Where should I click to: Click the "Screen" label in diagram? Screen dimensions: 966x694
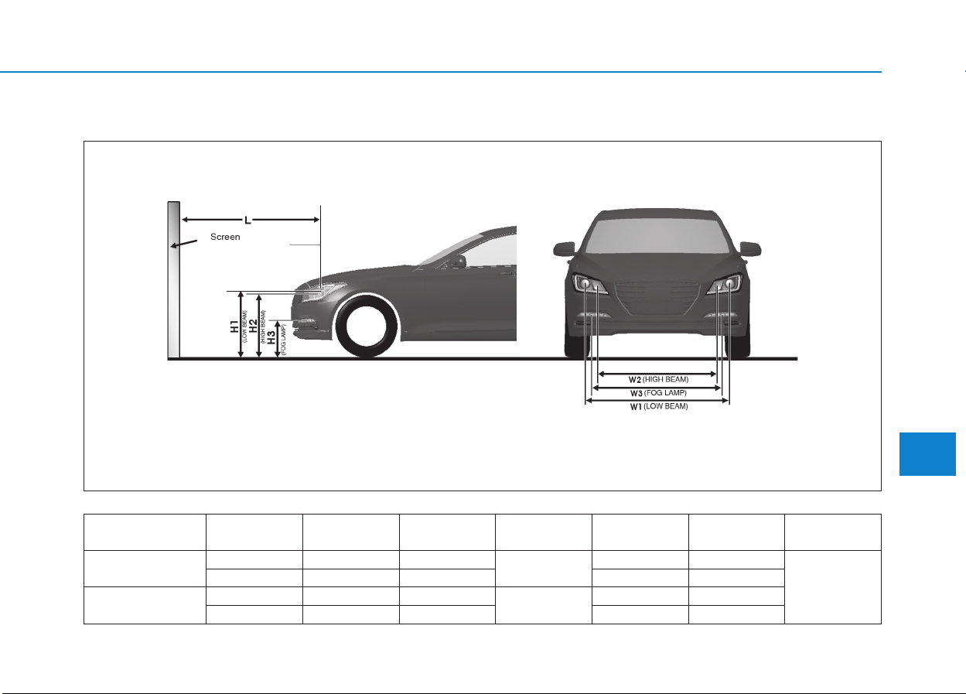[225, 237]
